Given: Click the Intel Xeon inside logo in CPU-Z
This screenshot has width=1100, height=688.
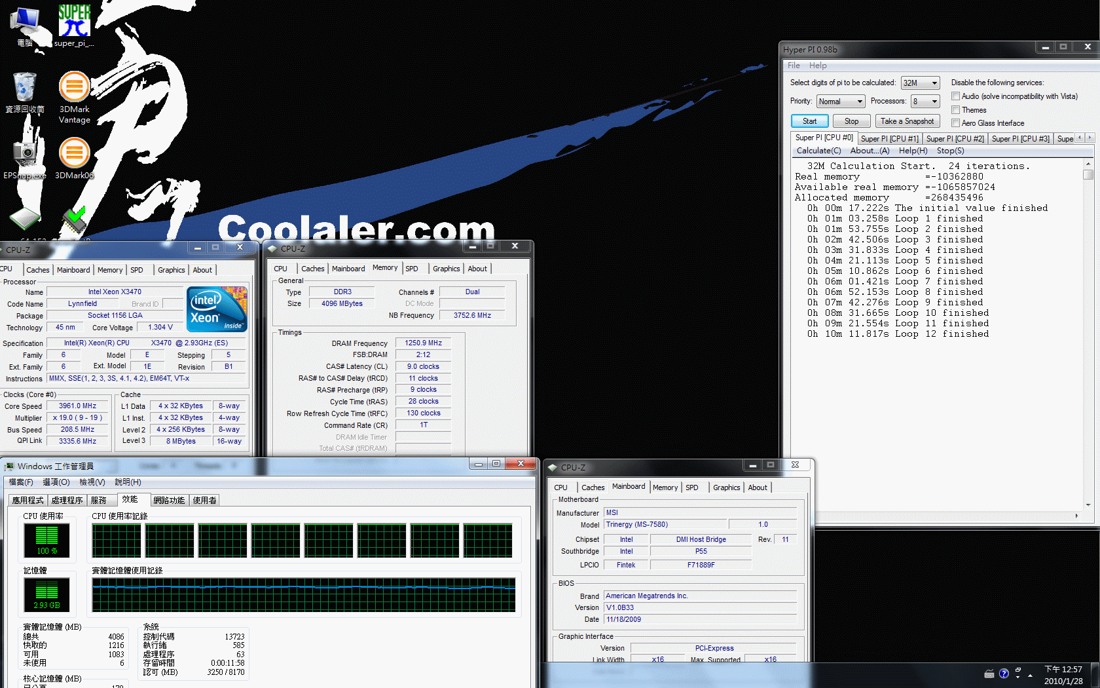Looking at the screenshot, I should point(217,309).
